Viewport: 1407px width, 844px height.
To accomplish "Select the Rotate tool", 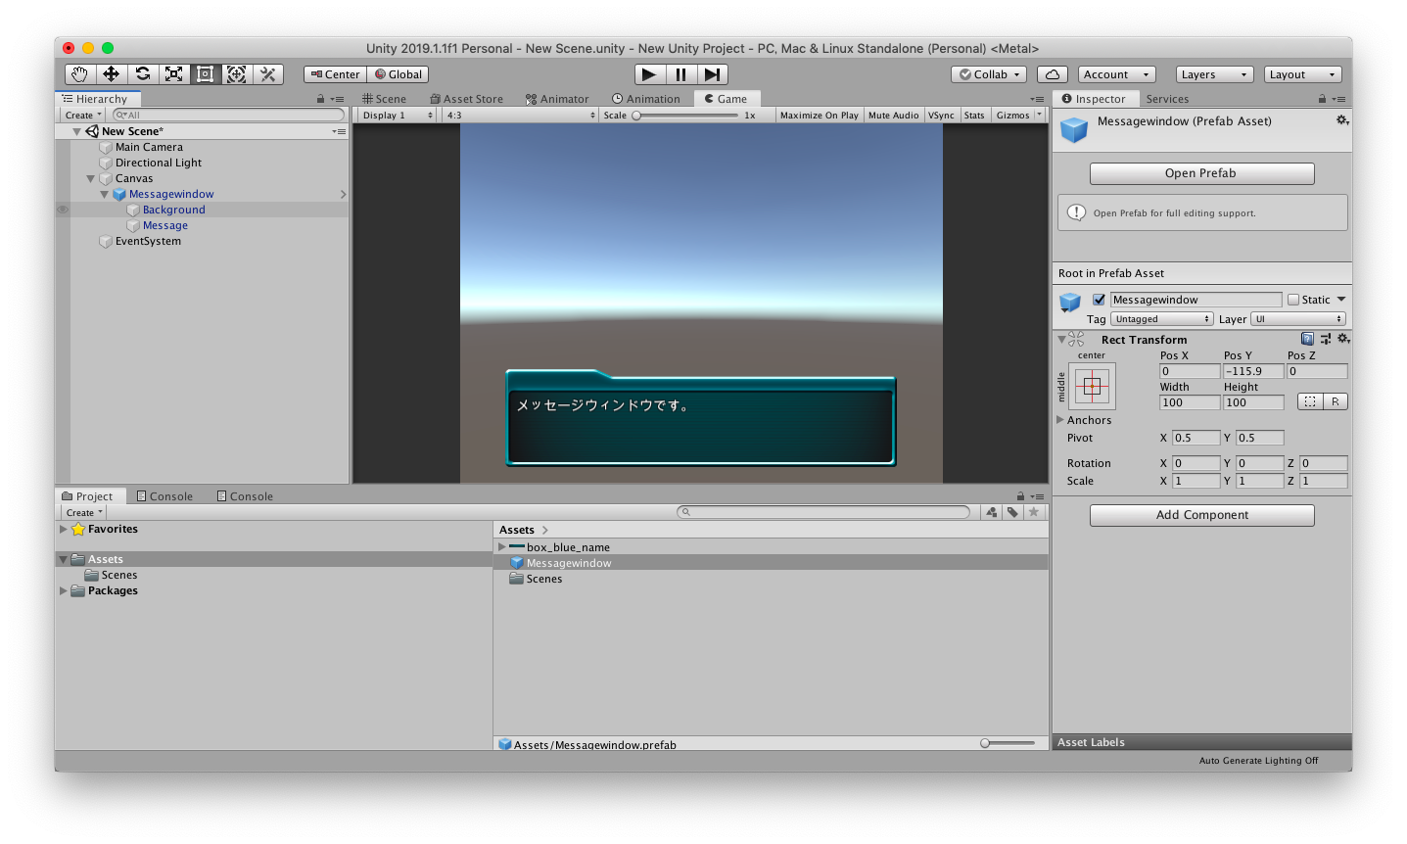I will [x=142, y=73].
